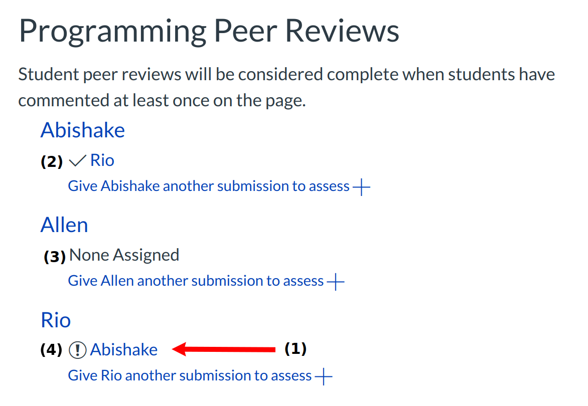Click the plus icon after Give Allen link
The image size is (588, 406).
(x=336, y=282)
